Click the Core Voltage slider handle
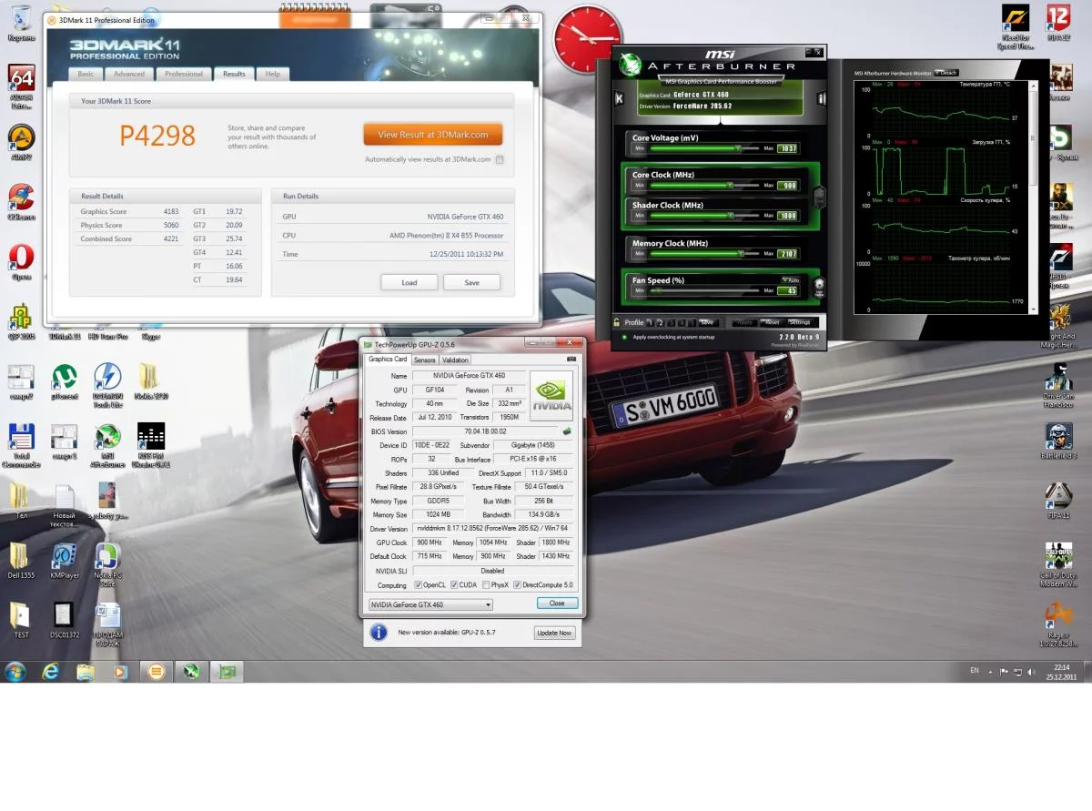 pyautogui.click(x=738, y=148)
